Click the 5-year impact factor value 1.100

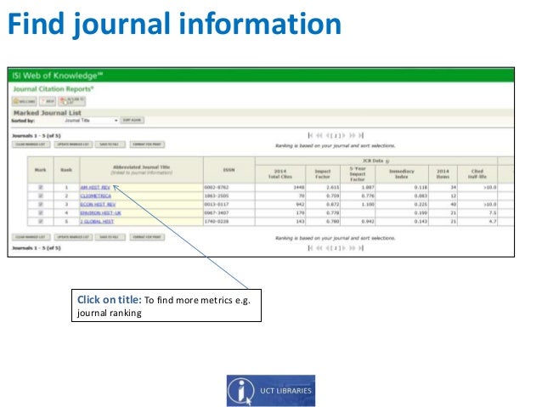[368, 205]
